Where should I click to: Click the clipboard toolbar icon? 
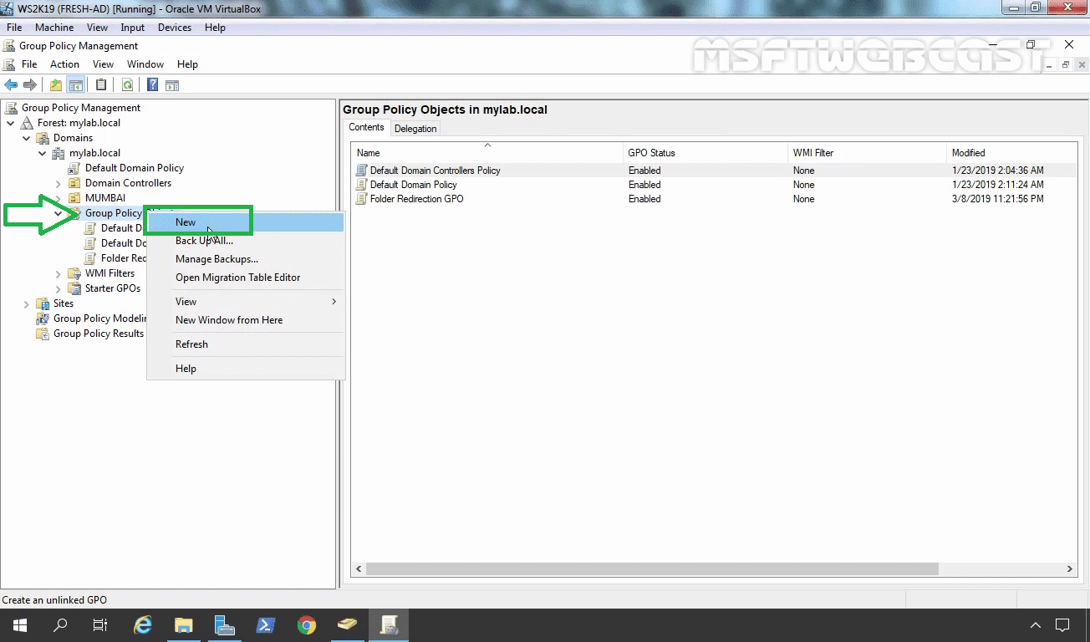[x=101, y=84]
